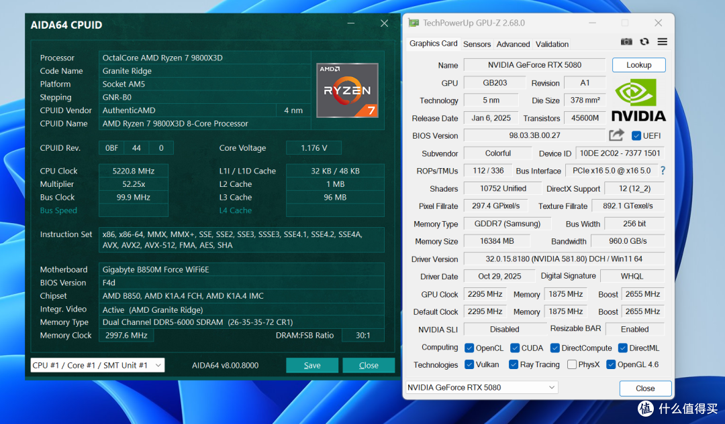The image size is (725, 424).
Task: Close the AIDA64 CPUID window via X
Action: coord(384,23)
